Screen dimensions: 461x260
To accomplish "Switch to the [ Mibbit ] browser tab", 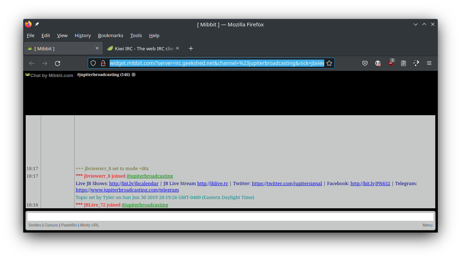I will (63, 48).
